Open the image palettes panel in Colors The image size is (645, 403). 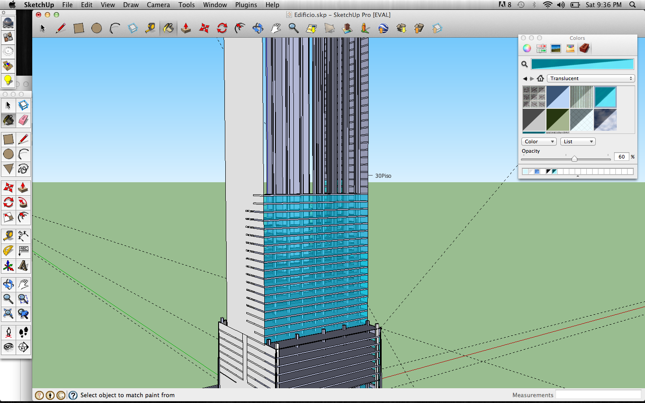555,48
